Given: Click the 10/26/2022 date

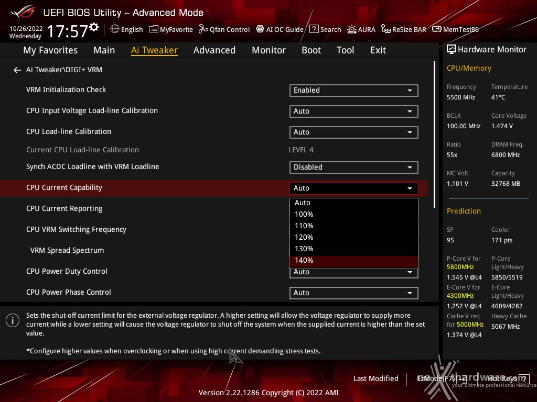Looking at the screenshot, I should 26,28.
